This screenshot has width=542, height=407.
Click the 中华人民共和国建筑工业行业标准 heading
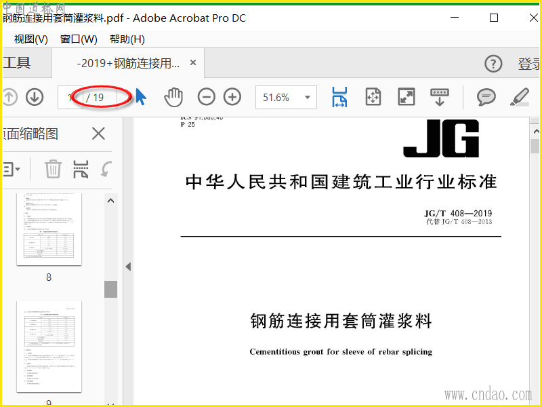(x=341, y=182)
